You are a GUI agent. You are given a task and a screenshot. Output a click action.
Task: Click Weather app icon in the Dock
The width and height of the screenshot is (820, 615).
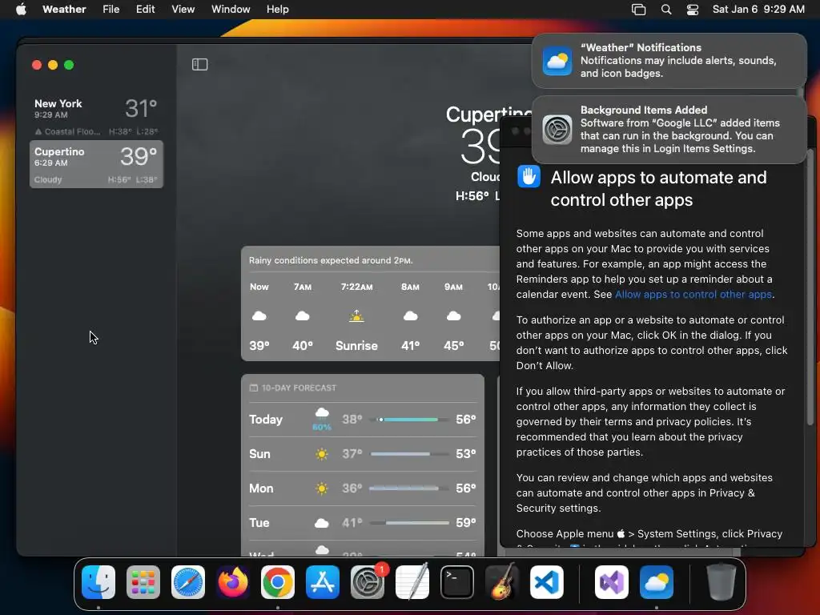[x=657, y=582]
